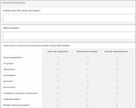Select 'tähän olen tyytyväinen' for Uni ja lepo

click(58, 64)
